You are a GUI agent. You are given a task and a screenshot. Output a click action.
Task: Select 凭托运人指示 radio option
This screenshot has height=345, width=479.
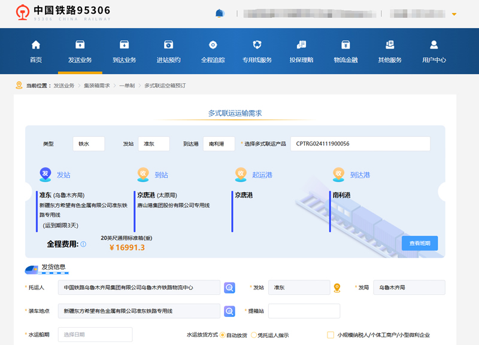click(x=254, y=335)
